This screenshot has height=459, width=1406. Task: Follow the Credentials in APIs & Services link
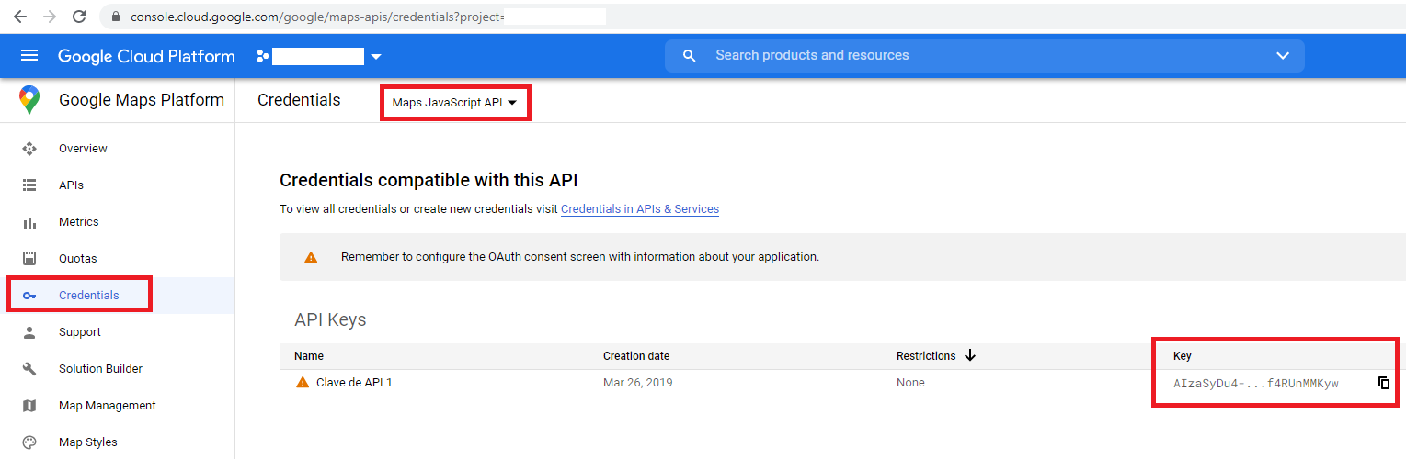640,209
